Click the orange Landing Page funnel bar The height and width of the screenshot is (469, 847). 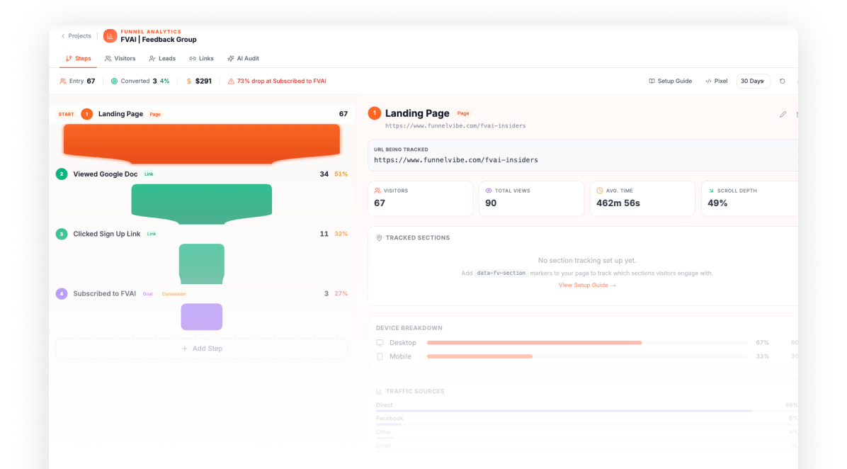(202, 144)
